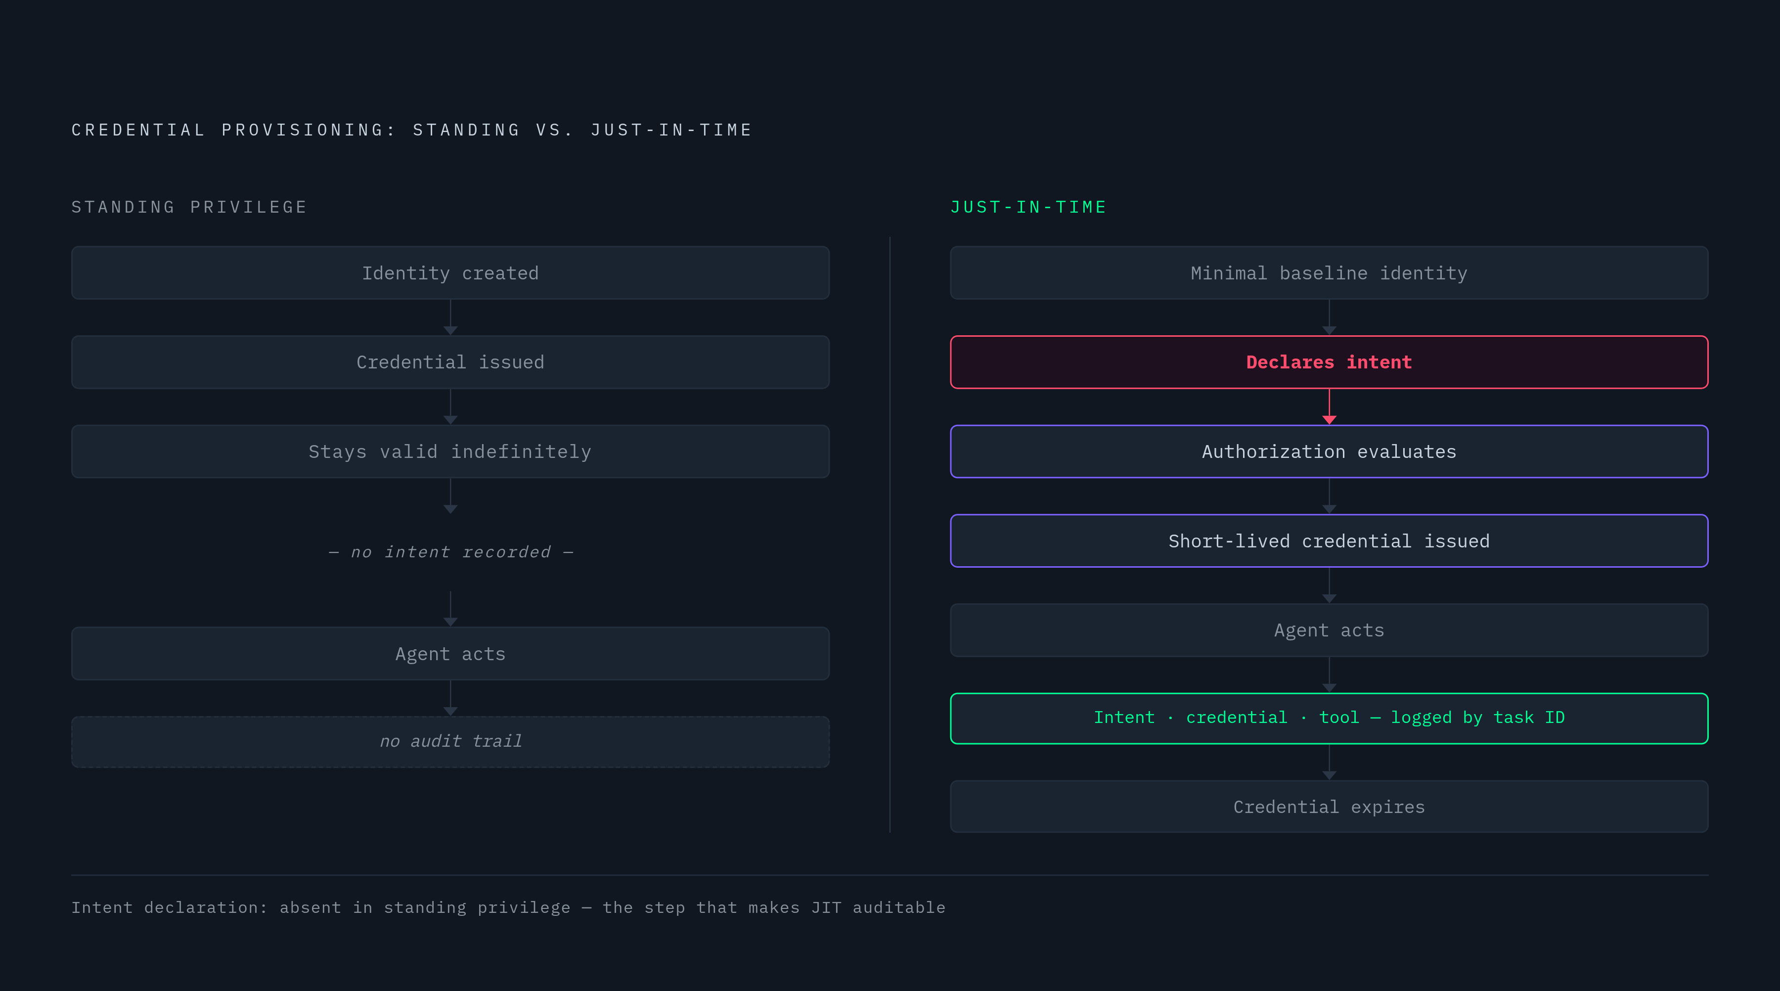
Task: Select the red "Declares intent" box
Action: 1330,362
